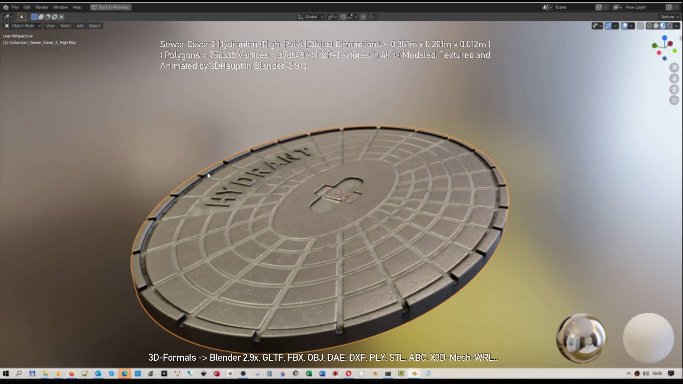
Task: Click the add view layer icon
Action: pyautogui.click(x=669, y=7)
